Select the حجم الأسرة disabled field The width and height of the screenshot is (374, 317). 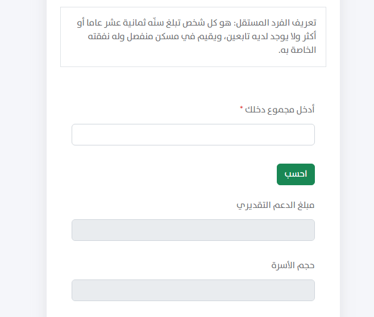[x=193, y=290]
